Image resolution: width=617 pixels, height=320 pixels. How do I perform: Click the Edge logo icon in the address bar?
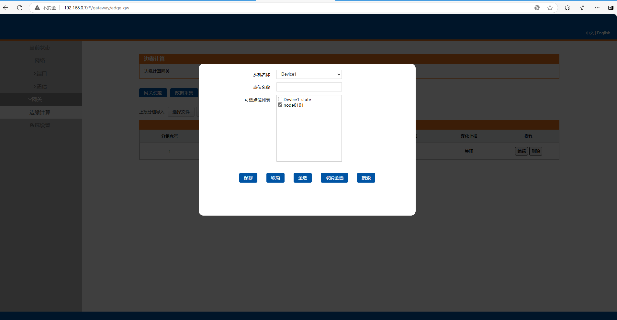point(537,8)
